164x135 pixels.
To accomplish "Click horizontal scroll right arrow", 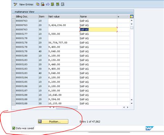I will (128, 107).
